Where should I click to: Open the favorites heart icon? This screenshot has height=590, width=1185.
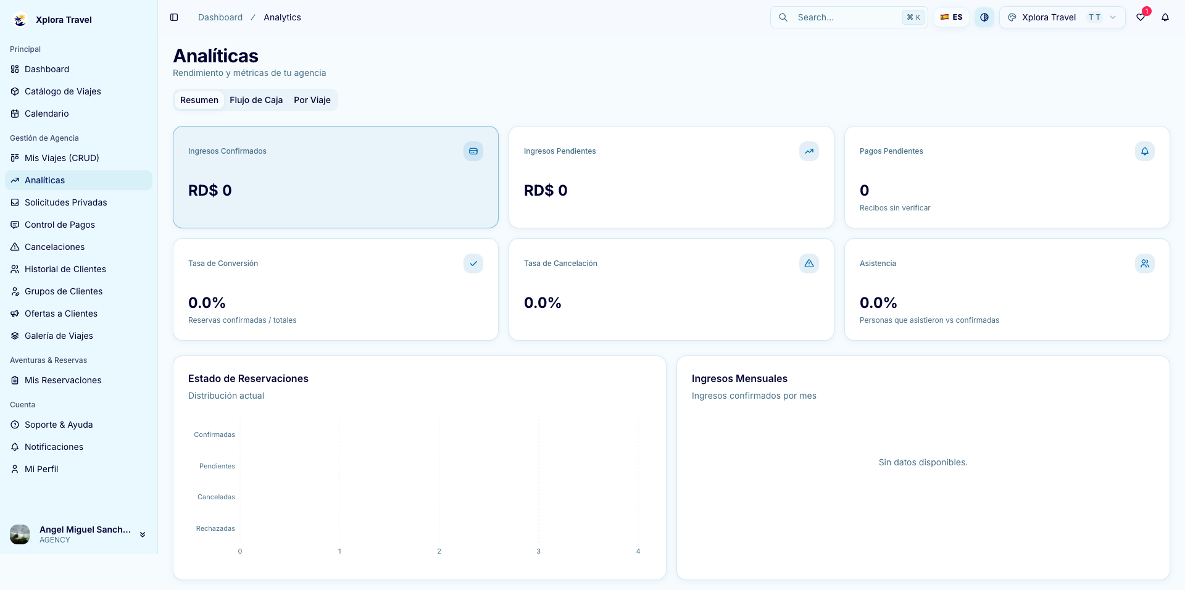pyautogui.click(x=1141, y=17)
